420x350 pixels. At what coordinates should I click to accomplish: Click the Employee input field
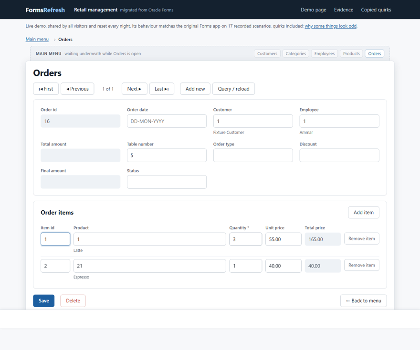click(x=339, y=121)
